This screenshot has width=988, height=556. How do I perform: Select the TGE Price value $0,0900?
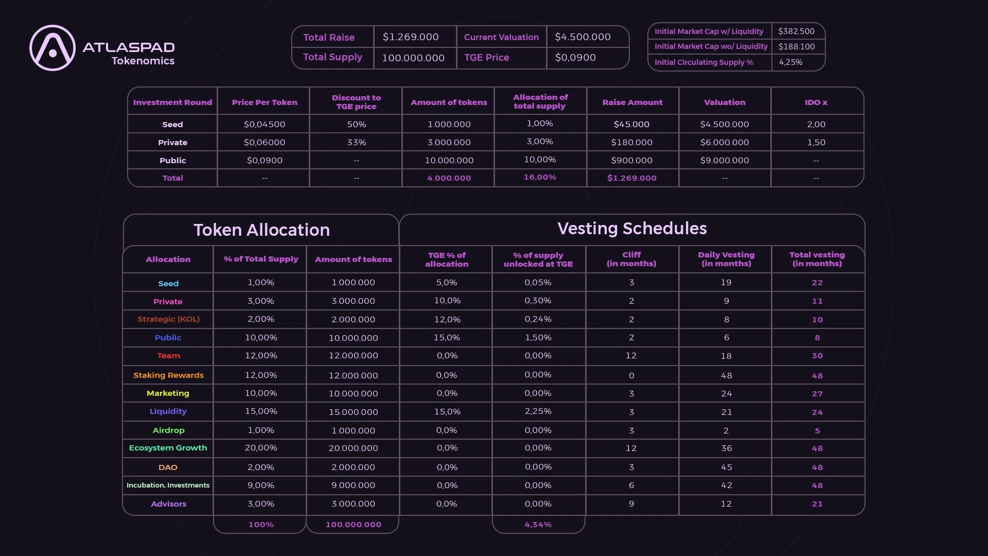pyautogui.click(x=575, y=58)
